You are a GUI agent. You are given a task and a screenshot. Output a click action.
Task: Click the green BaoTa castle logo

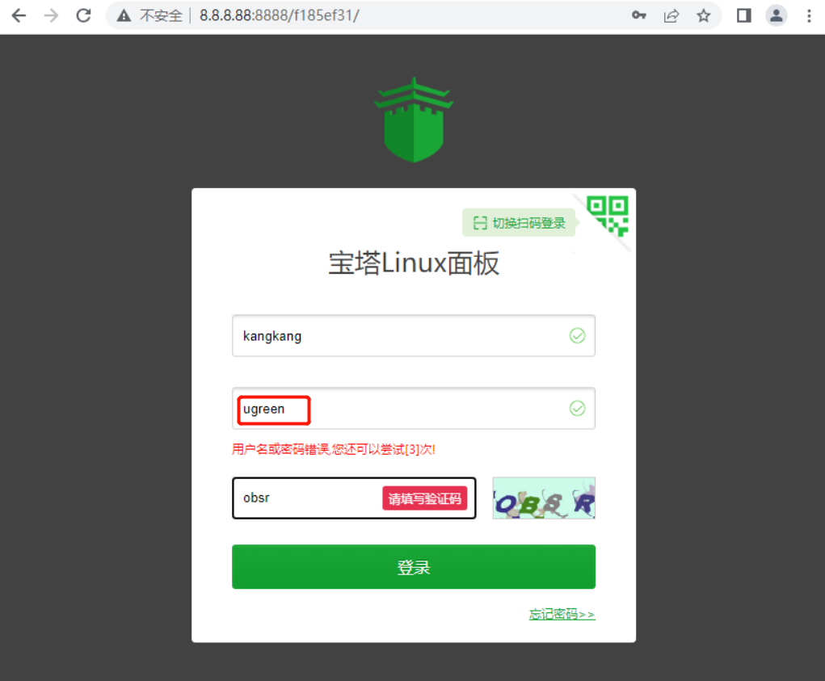tap(414, 120)
